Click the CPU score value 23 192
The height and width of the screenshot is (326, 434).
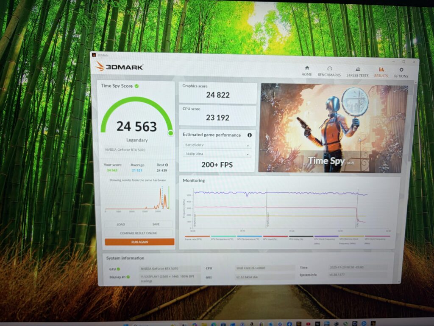click(x=217, y=118)
